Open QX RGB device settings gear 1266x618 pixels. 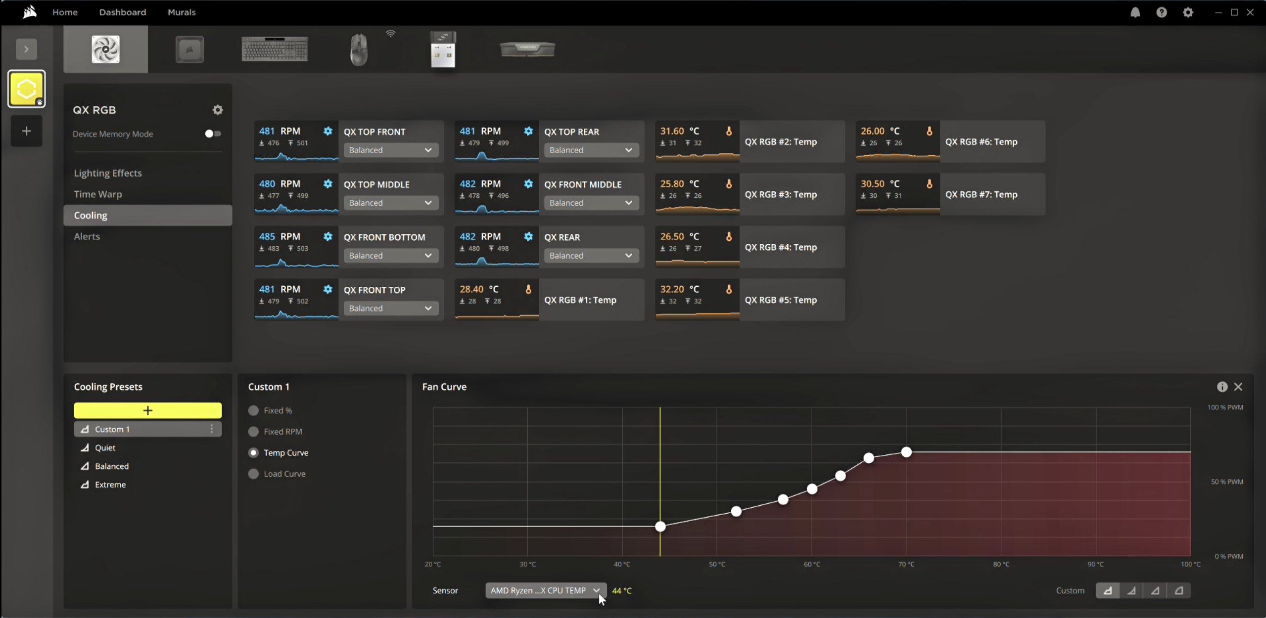pos(218,110)
